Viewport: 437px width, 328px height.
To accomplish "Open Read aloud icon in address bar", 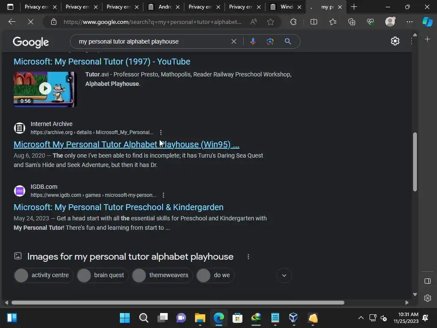I will coord(253,22).
